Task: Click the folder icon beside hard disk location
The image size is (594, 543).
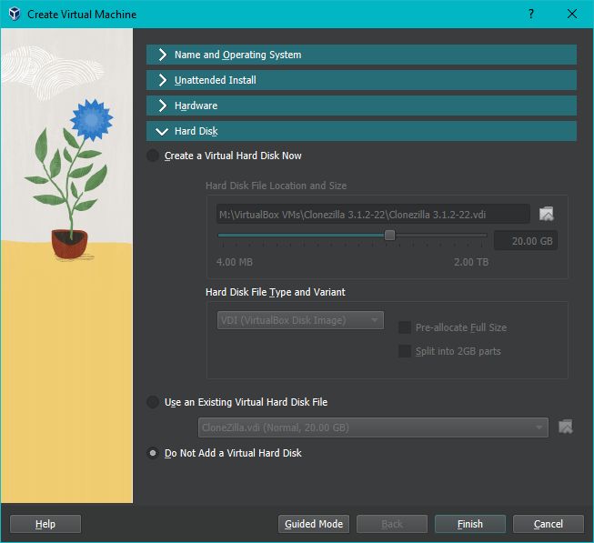Action: [x=546, y=215]
